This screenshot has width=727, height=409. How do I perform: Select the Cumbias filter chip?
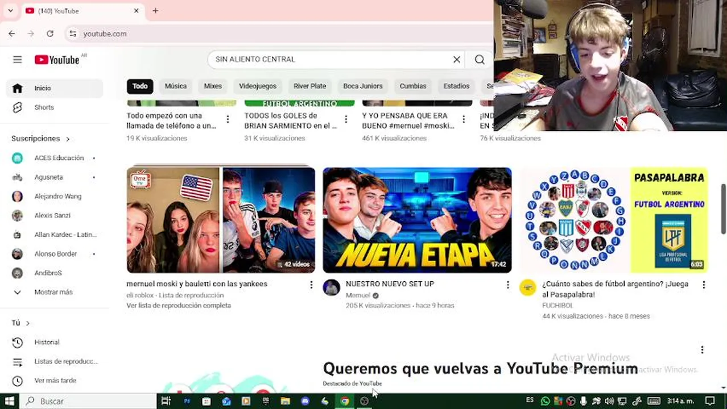(413, 86)
